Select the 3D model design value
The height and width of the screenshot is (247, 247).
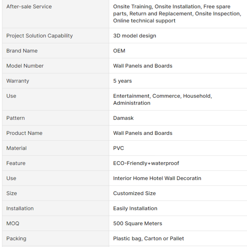tap(135, 36)
